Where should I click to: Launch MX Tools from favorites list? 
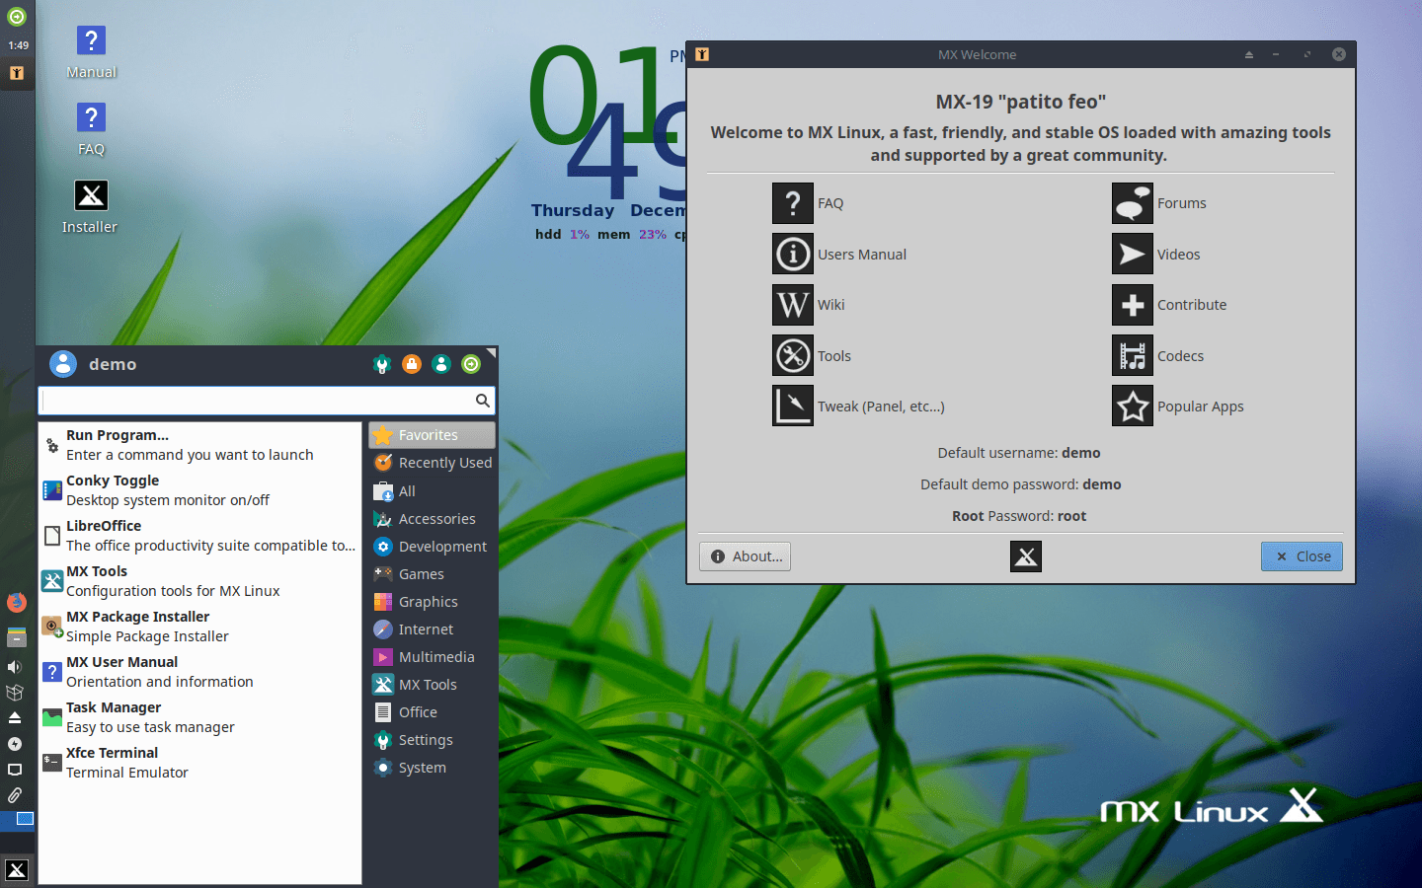[x=199, y=581]
